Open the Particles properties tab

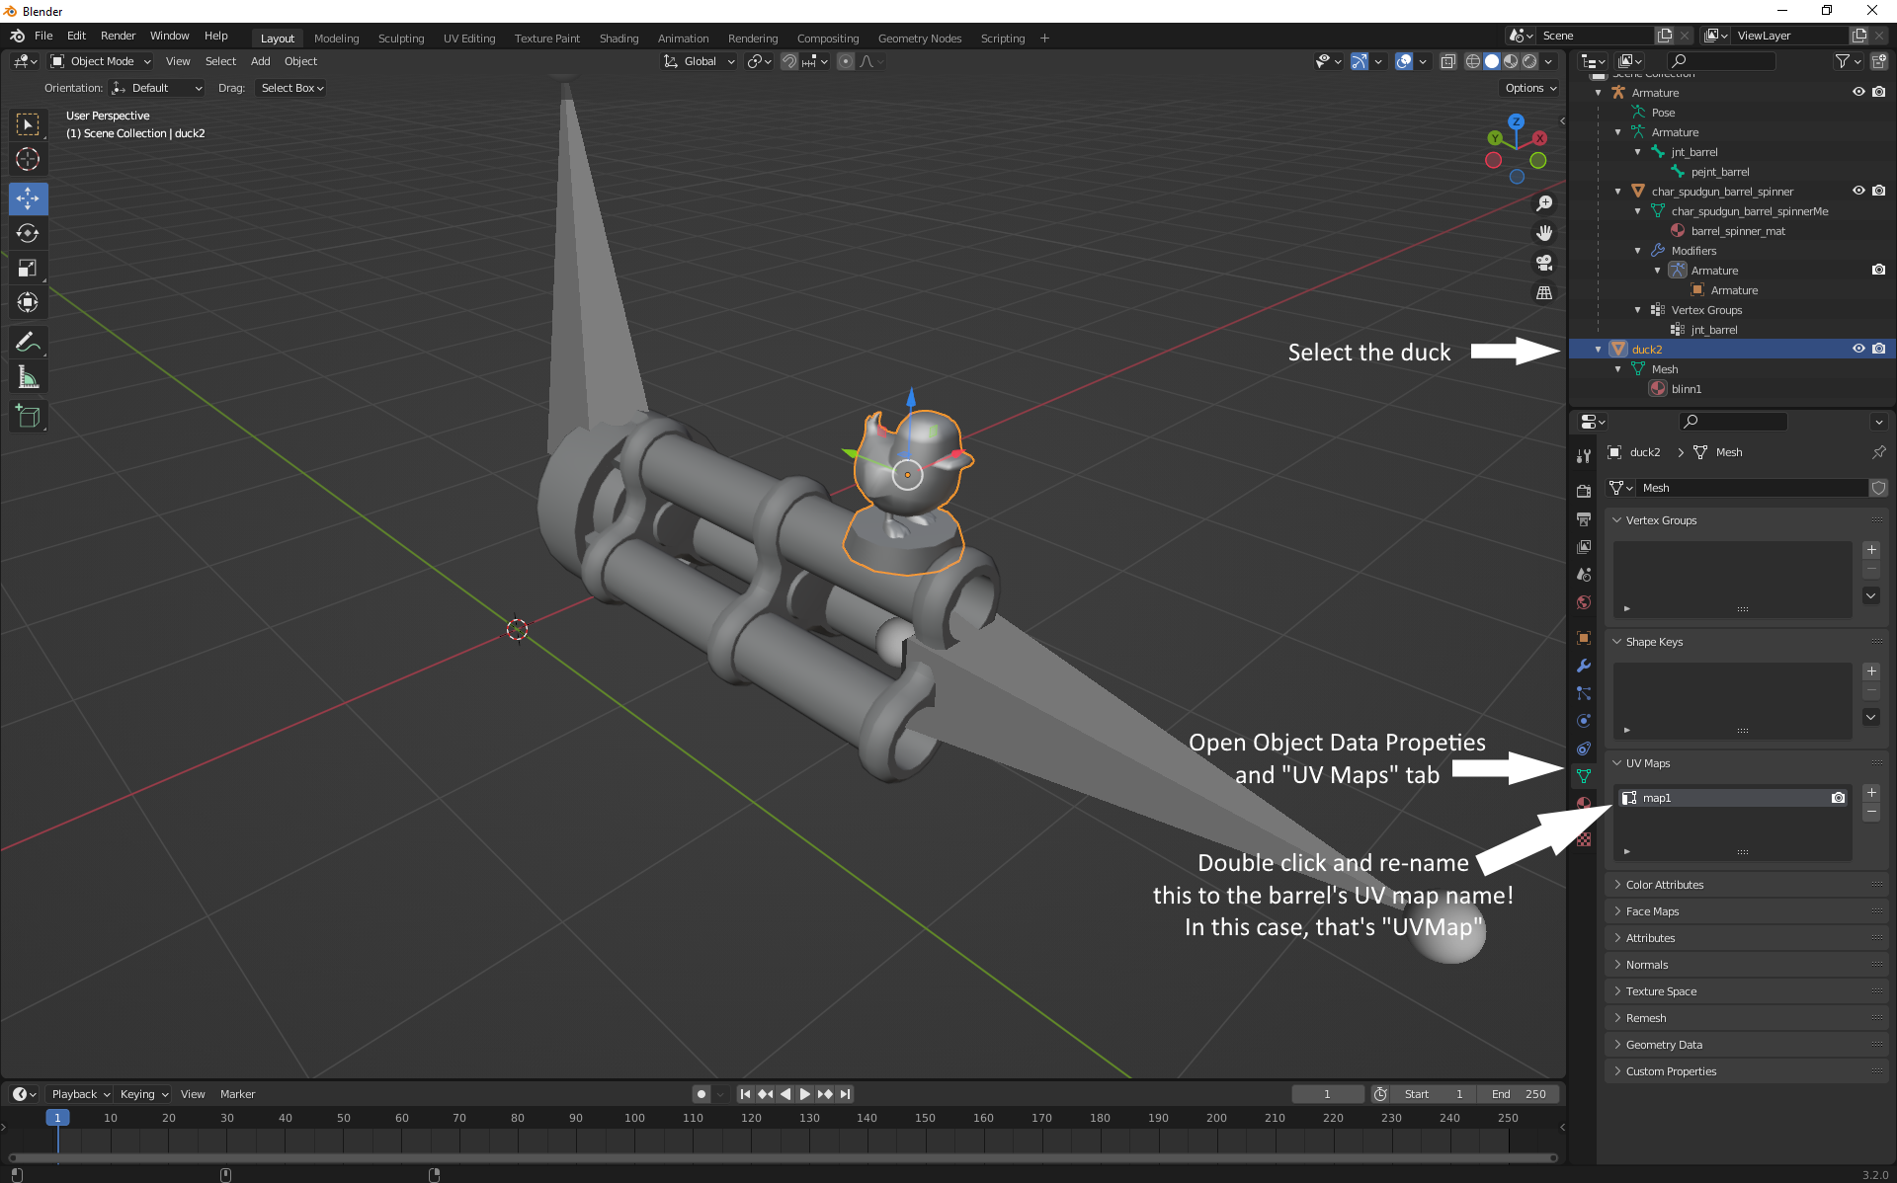pyautogui.click(x=1584, y=693)
